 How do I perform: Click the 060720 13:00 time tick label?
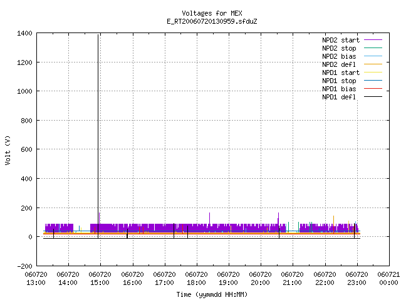pyautogui.click(x=36, y=279)
